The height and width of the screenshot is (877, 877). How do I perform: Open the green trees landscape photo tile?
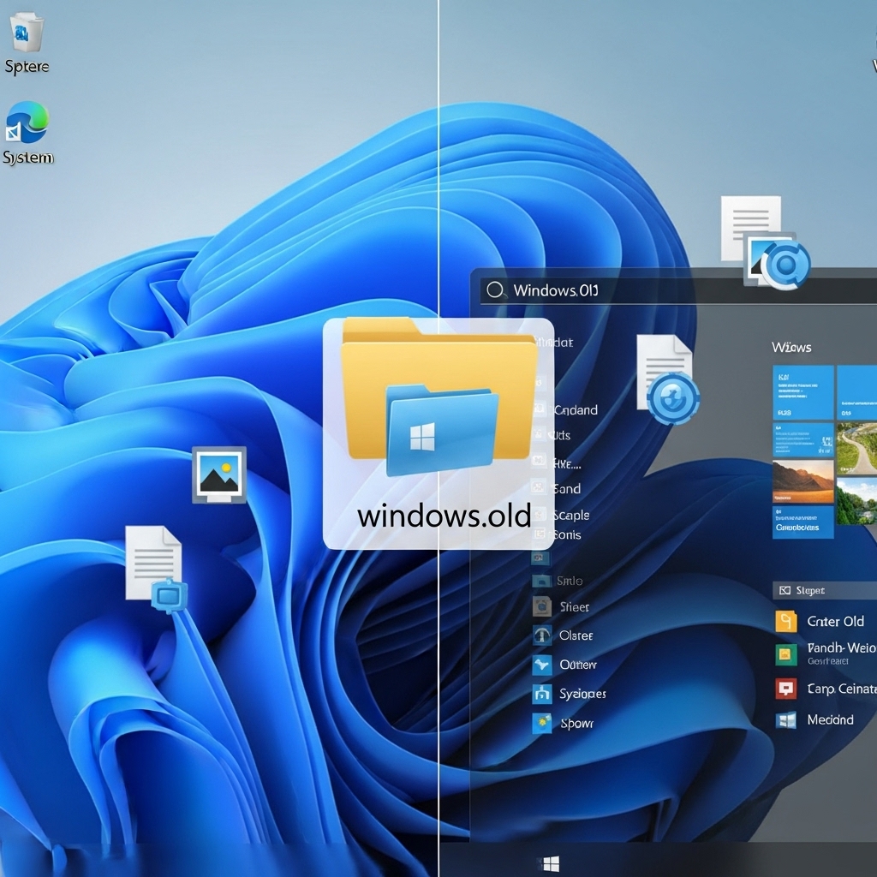tap(856, 501)
